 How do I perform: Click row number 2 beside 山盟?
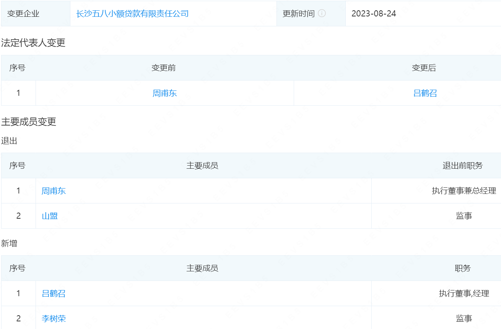coord(18,216)
